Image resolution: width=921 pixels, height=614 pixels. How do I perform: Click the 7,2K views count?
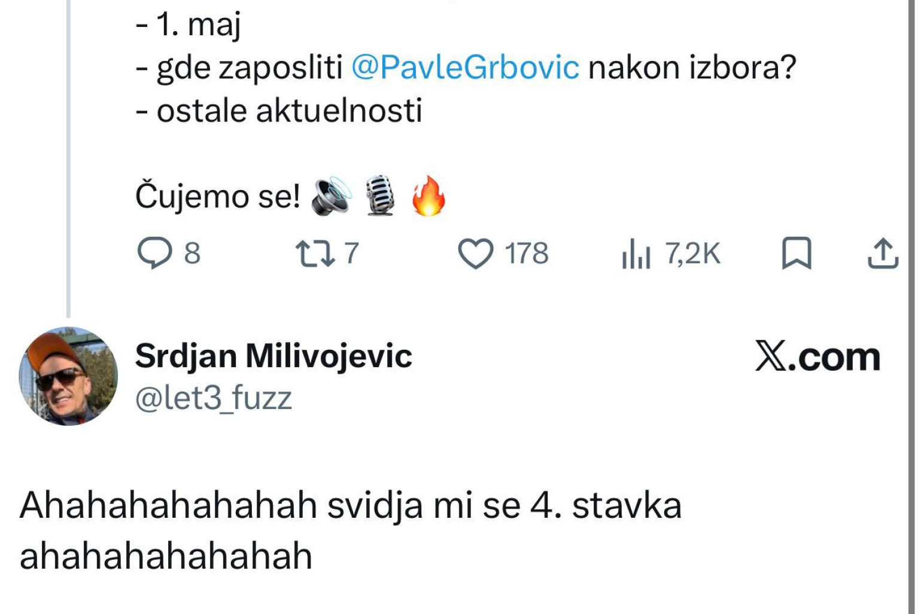(x=693, y=253)
